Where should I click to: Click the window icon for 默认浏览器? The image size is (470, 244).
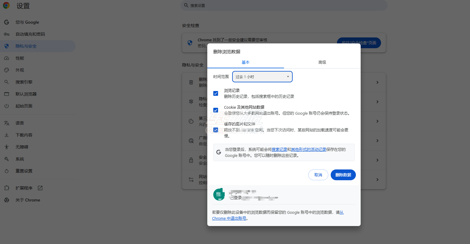[7, 94]
